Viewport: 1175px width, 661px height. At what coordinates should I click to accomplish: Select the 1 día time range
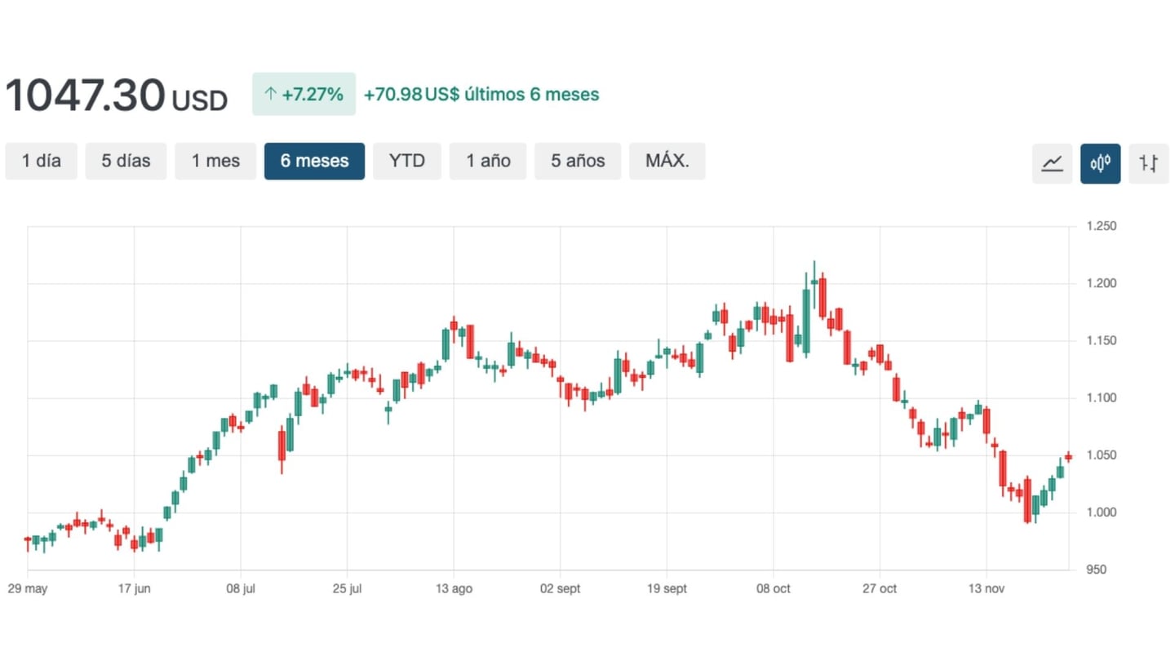click(42, 161)
